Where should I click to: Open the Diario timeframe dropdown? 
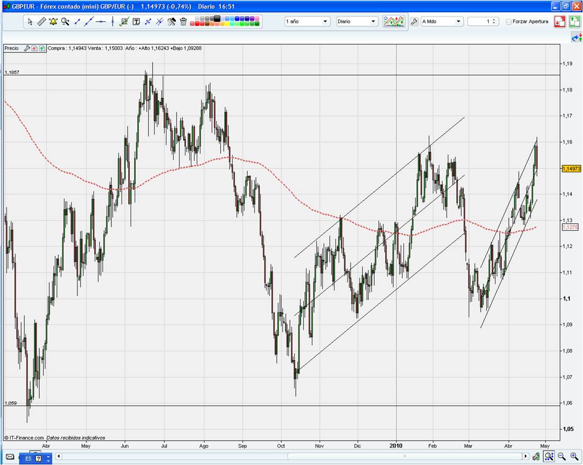(x=357, y=22)
